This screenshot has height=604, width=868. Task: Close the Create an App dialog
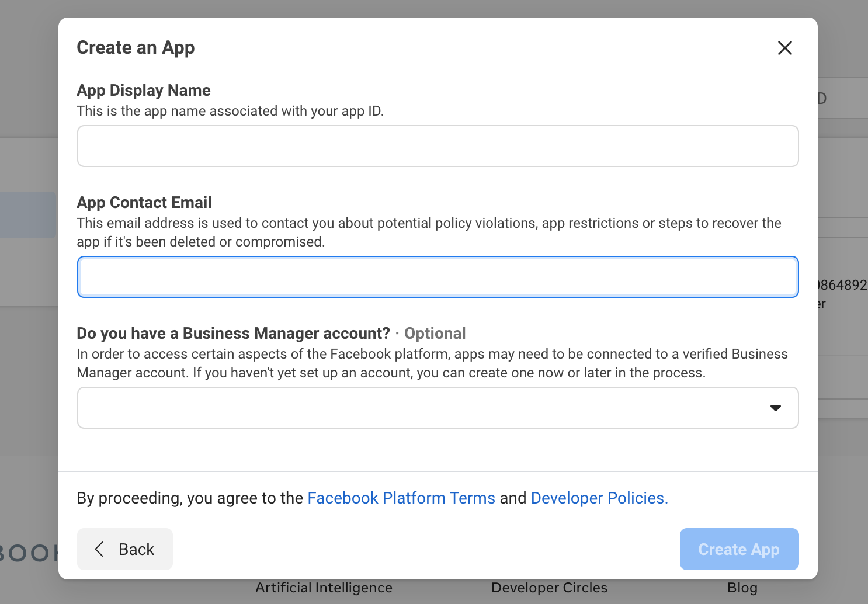(785, 48)
